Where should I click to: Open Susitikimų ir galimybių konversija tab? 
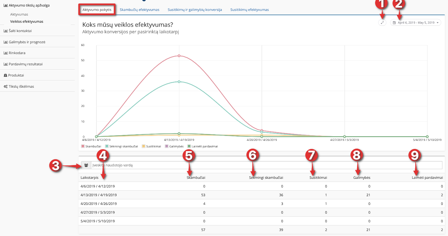coord(195,10)
